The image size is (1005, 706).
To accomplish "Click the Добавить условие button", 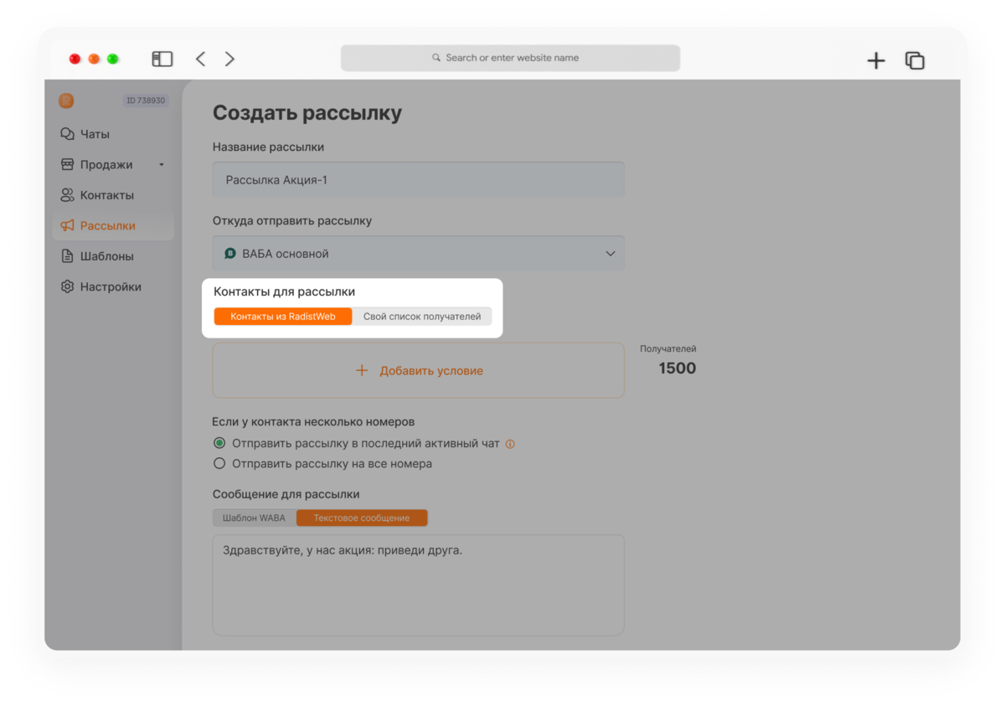I will point(418,370).
